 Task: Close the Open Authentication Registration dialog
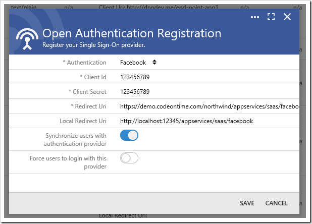(287, 17)
